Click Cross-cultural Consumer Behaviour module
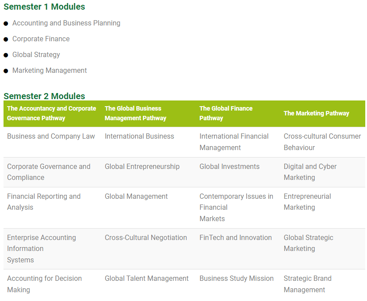This screenshot has width=367, height=301. (x=322, y=142)
